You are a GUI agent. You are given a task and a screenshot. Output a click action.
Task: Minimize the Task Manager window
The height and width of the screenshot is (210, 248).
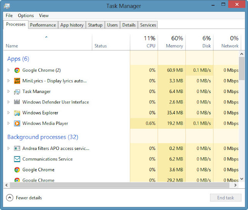pyautogui.click(x=213, y=5)
